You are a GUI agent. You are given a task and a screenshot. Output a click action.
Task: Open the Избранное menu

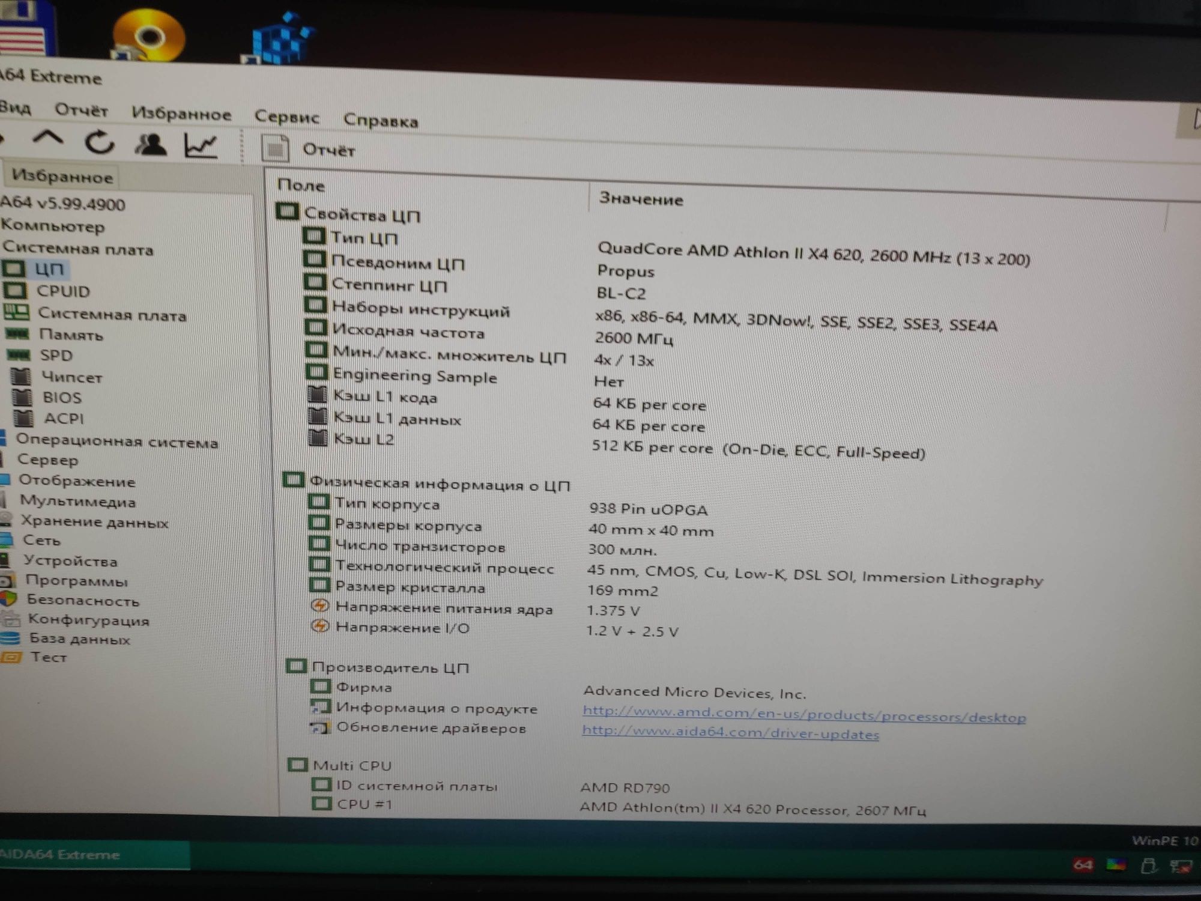point(181,114)
